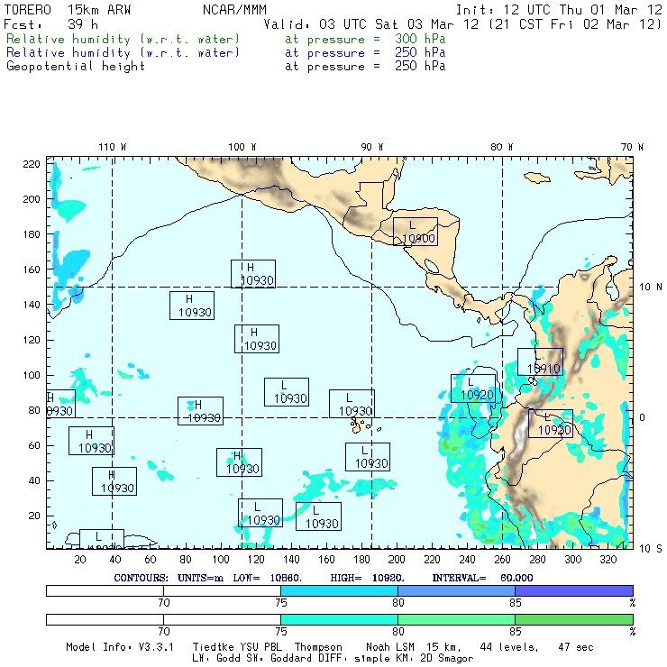
Task: Click the green 'Relative humidity (w.r.t. water)' legend line
Action: tap(123, 39)
